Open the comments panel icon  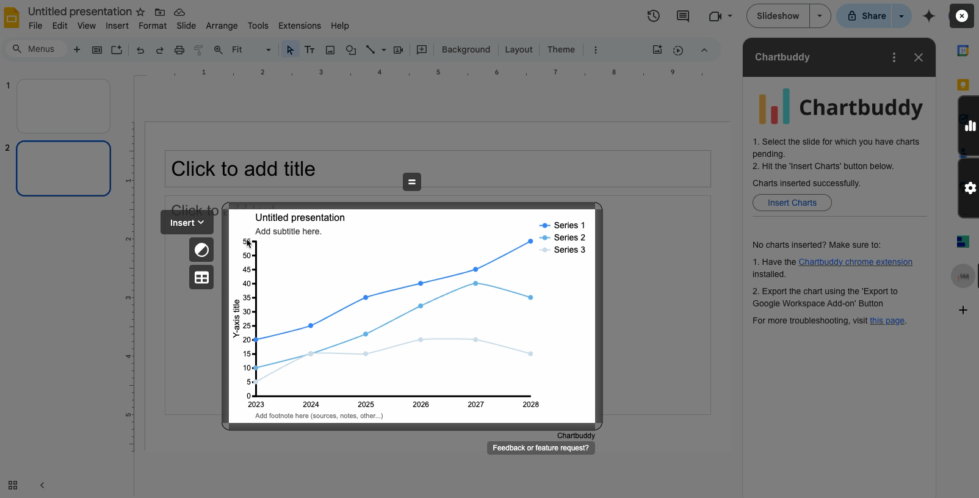click(x=683, y=16)
